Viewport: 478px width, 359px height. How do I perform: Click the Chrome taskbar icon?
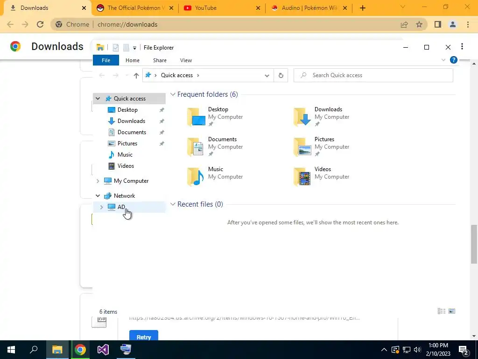coord(80,350)
